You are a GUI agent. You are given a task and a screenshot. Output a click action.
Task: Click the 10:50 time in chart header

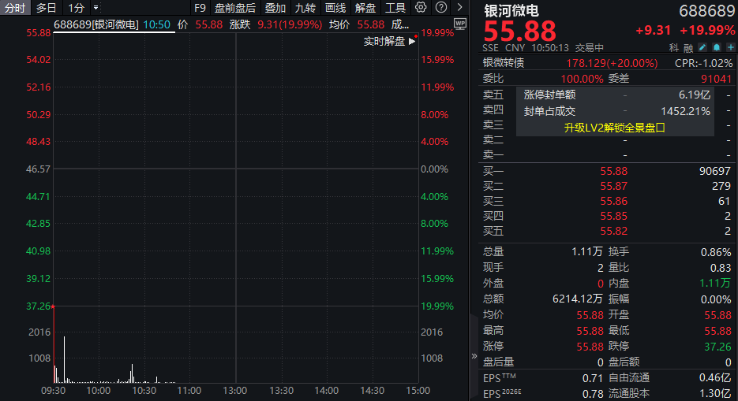point(157,24)
